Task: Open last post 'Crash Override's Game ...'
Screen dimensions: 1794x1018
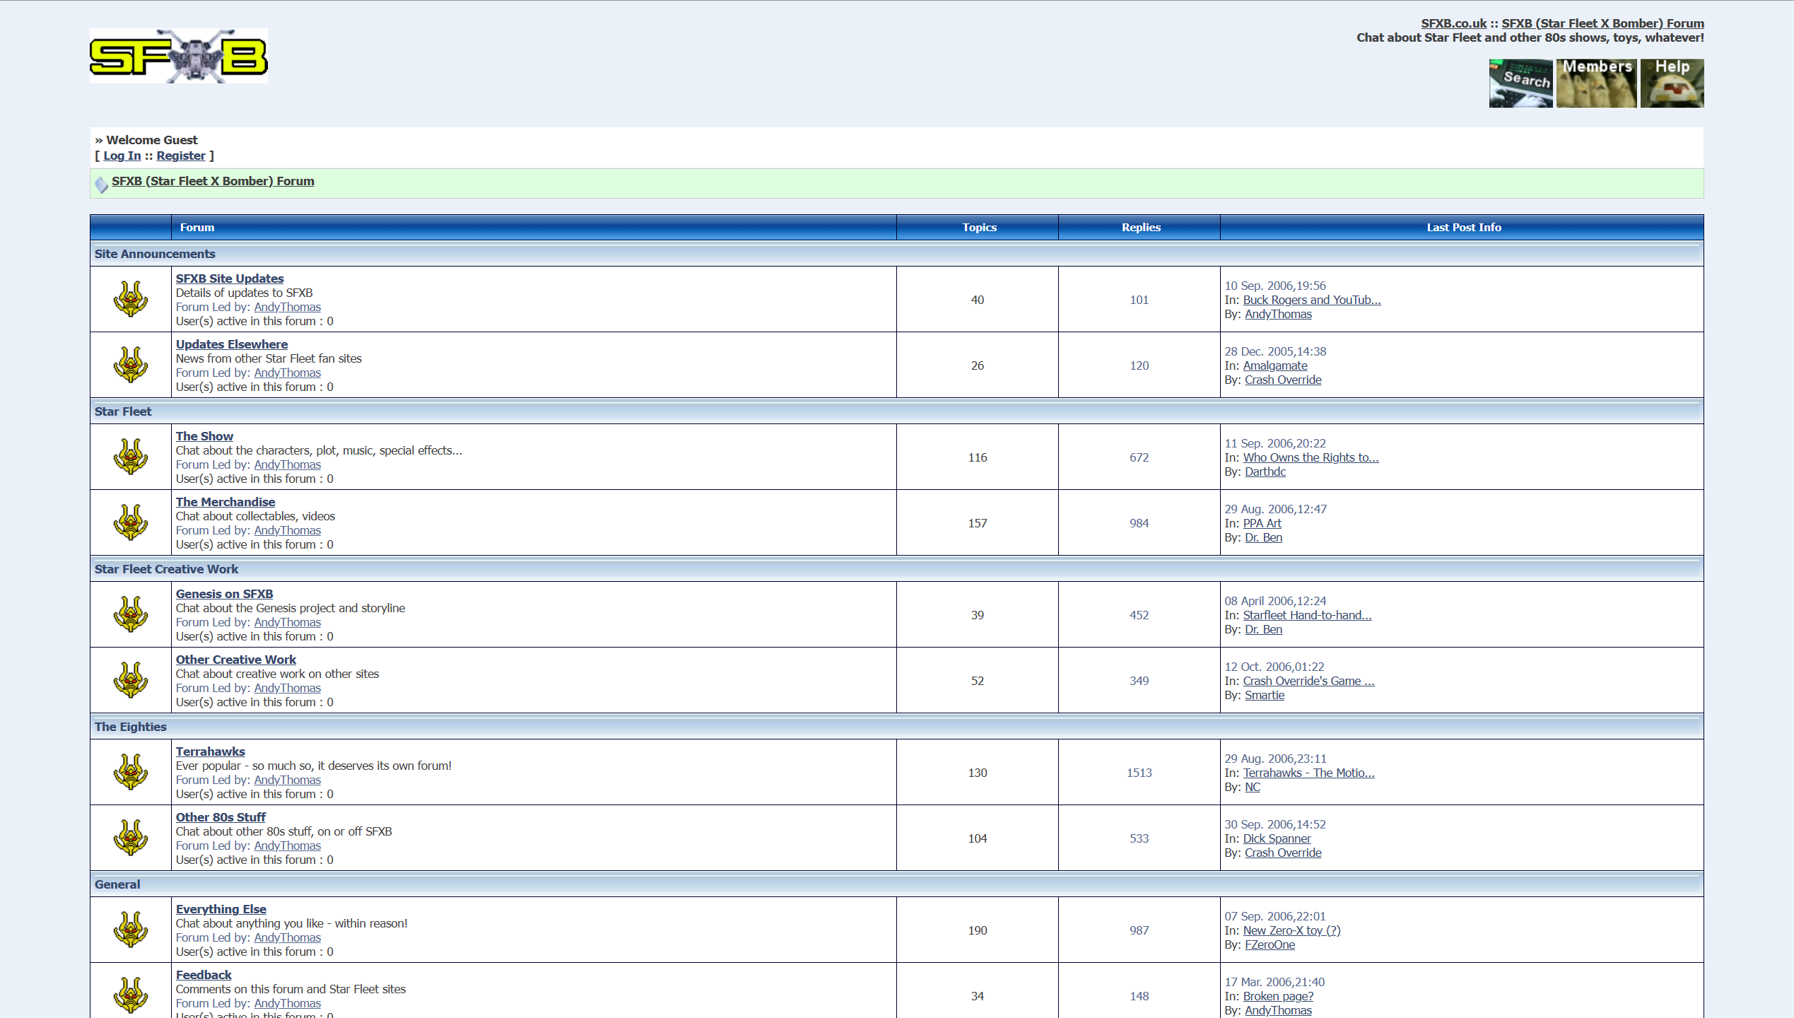Action: 1309,681
